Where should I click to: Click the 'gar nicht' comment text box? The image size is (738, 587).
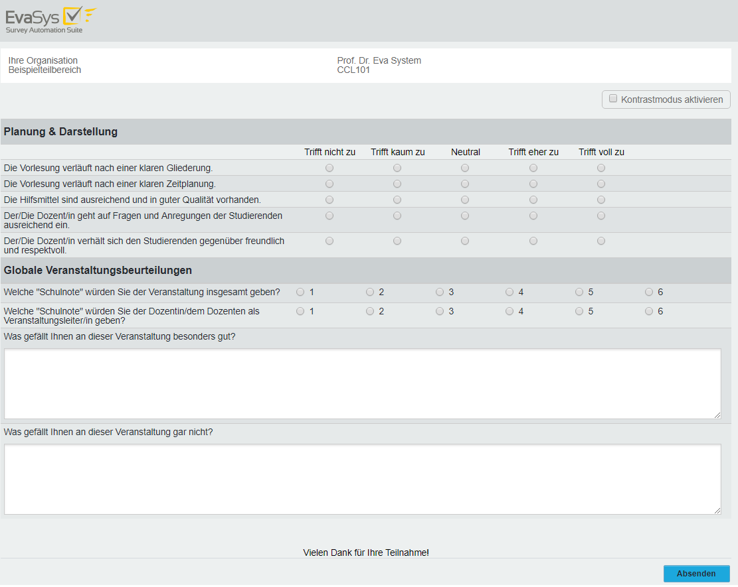pyautogui.click(x=362, y=479)
